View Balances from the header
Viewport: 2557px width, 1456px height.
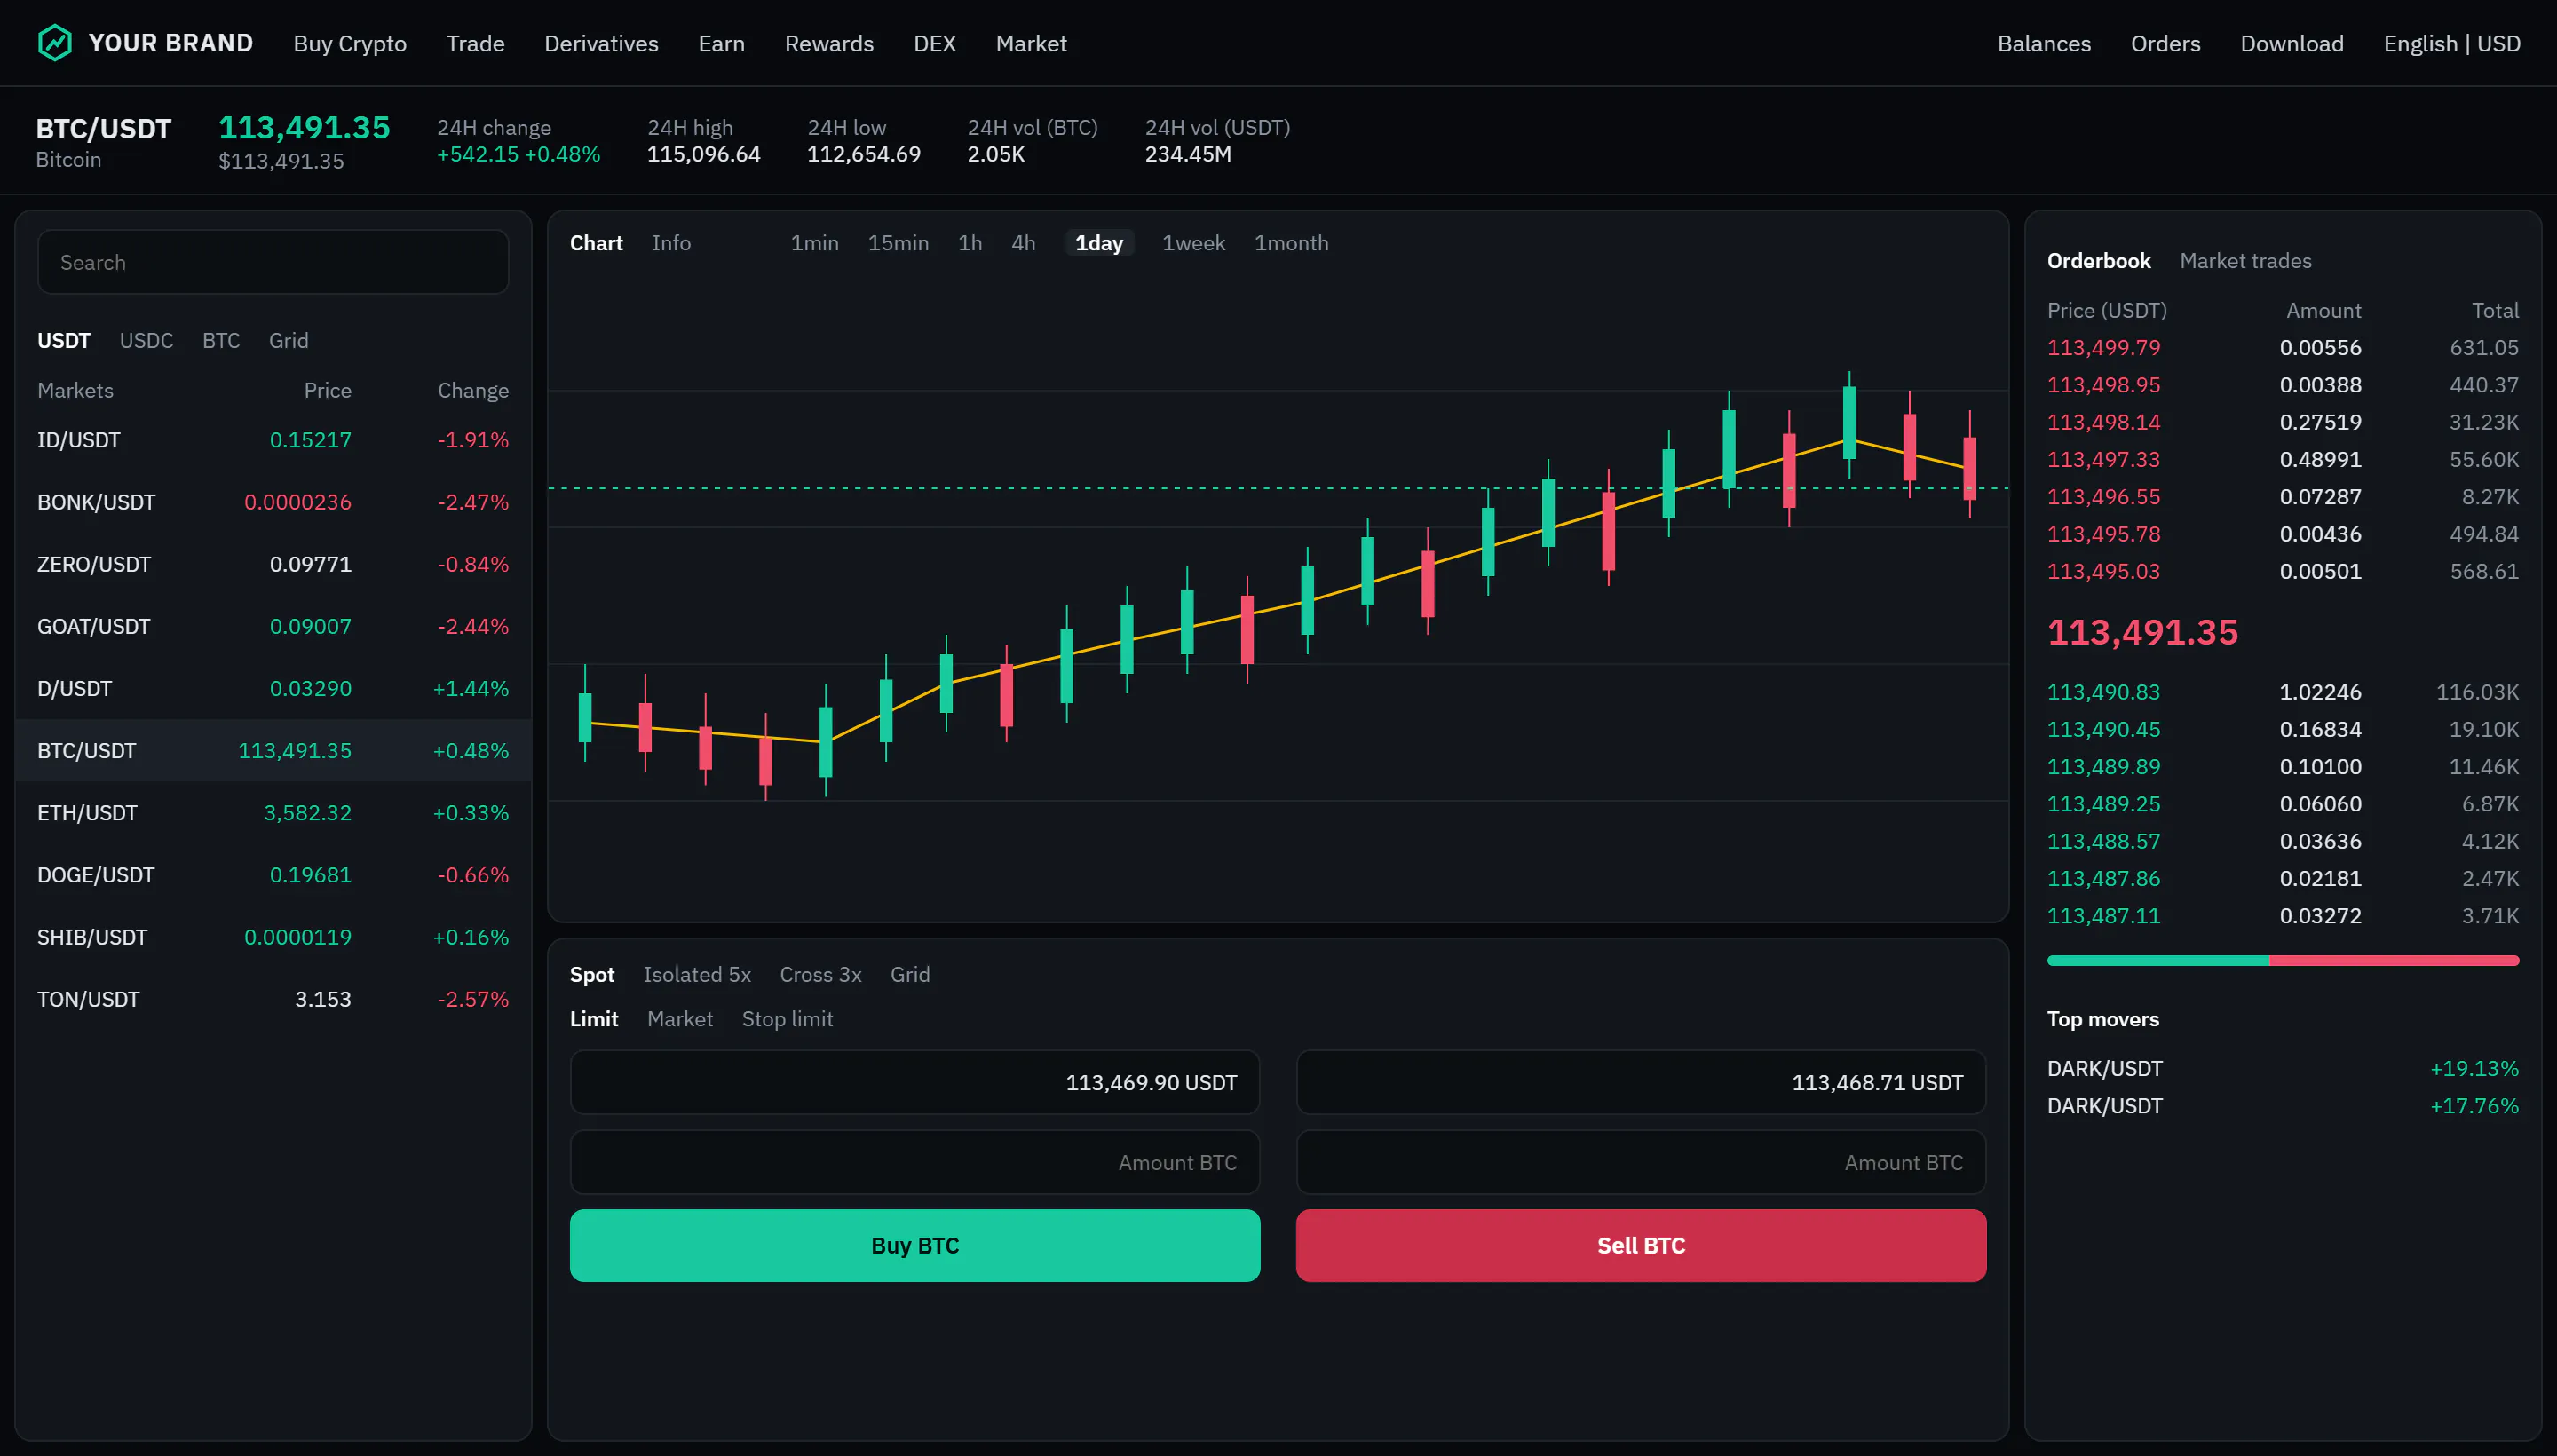2044,44
